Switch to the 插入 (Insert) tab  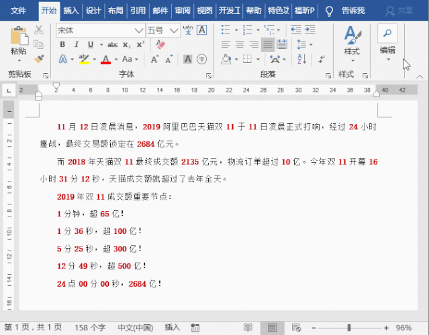tap(71, 11)
